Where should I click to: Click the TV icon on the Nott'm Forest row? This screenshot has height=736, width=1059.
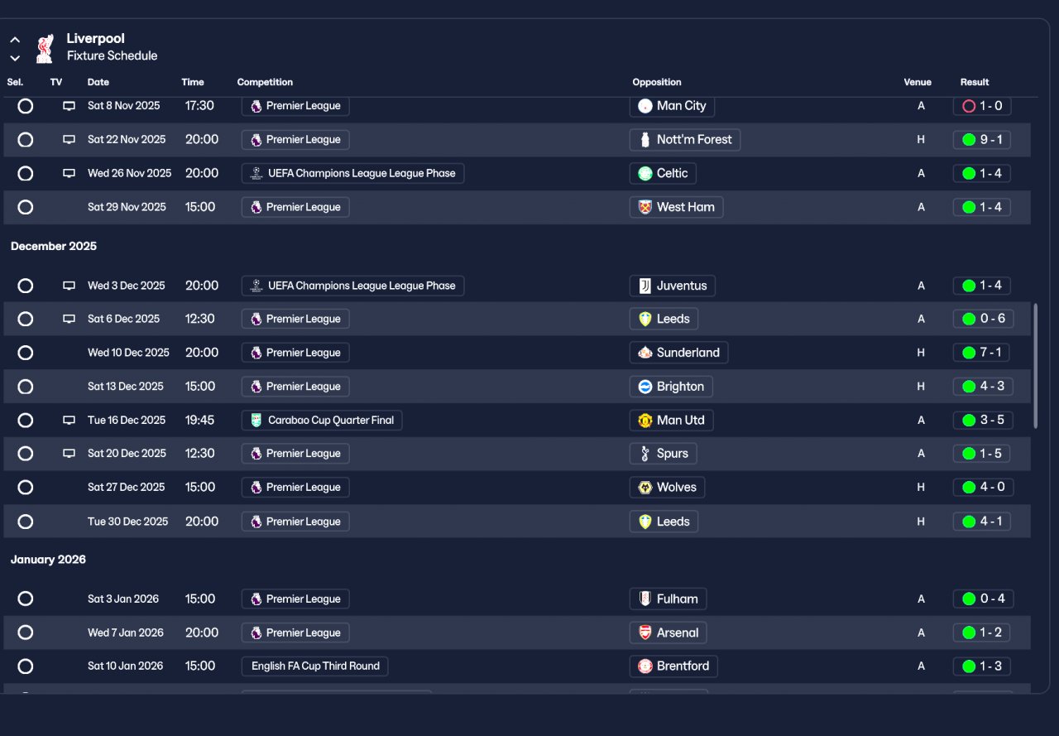click(x=69, y=140)
